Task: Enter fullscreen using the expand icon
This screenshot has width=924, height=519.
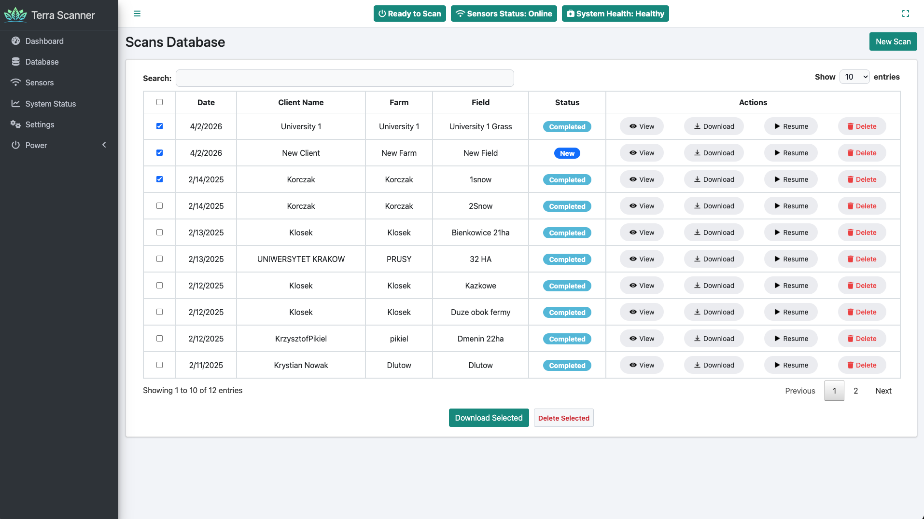Action: point(906,14)
